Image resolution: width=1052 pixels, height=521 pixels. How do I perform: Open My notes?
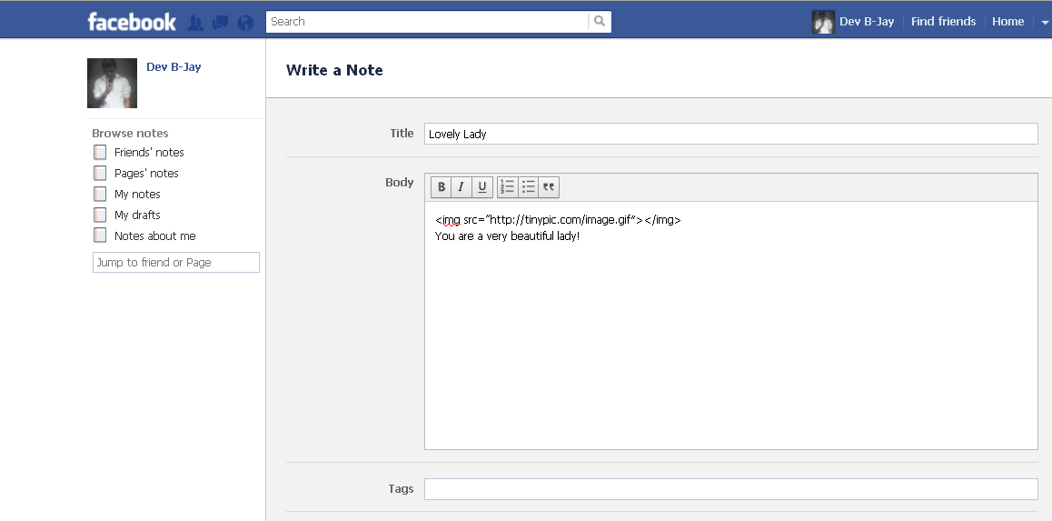tap(137, 194)
